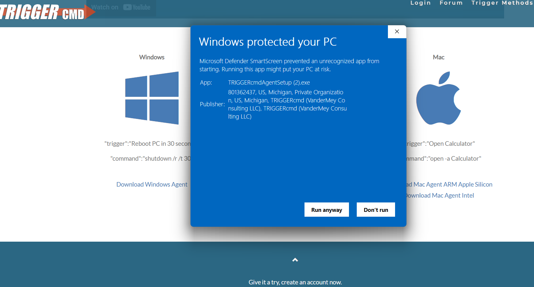Image resolution: width=534 pixels, height=287 pixels.
Task: Click the blue Apple logo image
Action: click(439, 98)
